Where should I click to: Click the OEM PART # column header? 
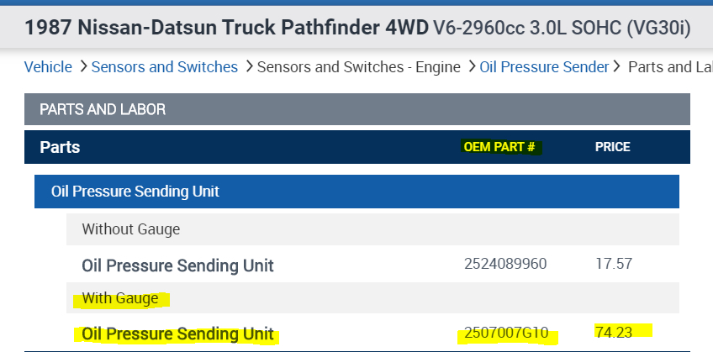click(499, 147)
